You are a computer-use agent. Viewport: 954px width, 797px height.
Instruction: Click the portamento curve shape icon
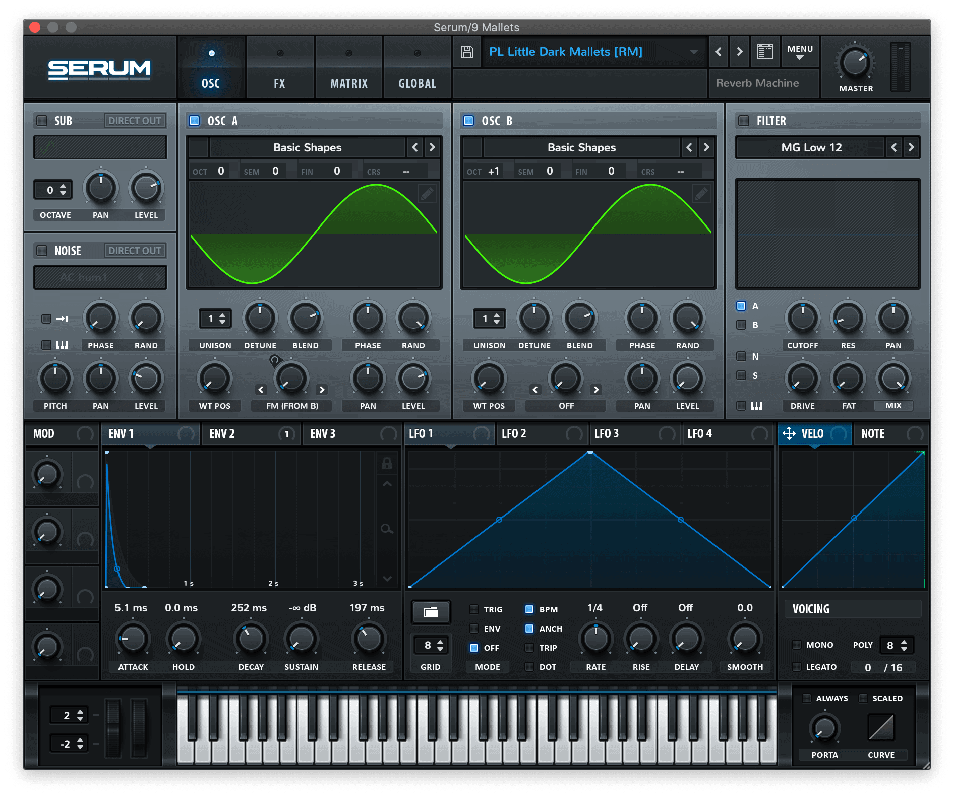(881, 727)
